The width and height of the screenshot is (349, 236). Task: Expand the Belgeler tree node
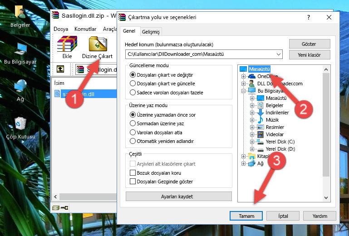click(x=251, y=105)
